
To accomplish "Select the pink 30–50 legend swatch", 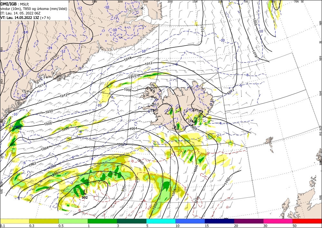I will pyautogui.click(x=278, y=221).
